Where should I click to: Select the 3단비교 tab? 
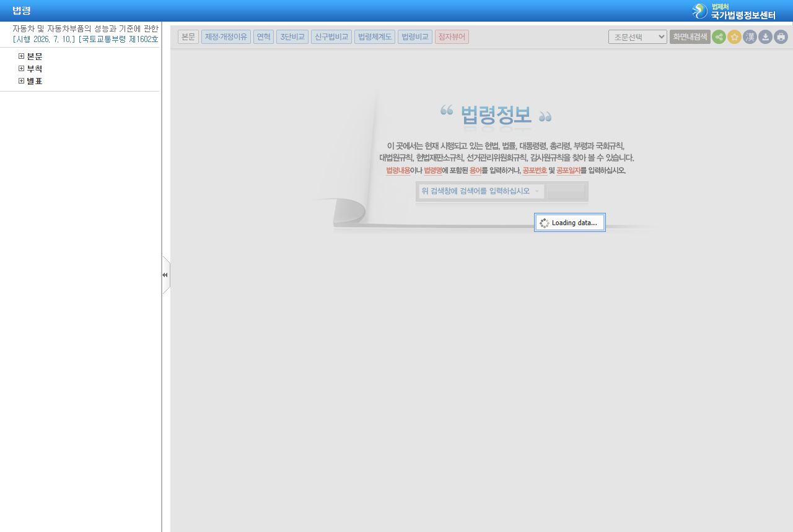(292, 36)
